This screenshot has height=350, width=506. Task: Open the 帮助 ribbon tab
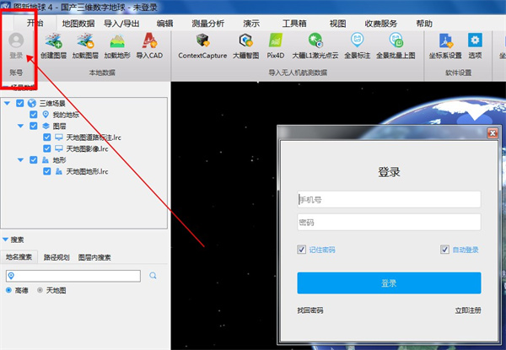point(424,24)
